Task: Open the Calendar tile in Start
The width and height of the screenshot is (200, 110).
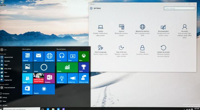Action: [x=27, y=57]
